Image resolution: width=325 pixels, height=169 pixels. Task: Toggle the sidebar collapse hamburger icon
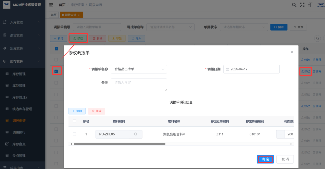coord(51,5)
